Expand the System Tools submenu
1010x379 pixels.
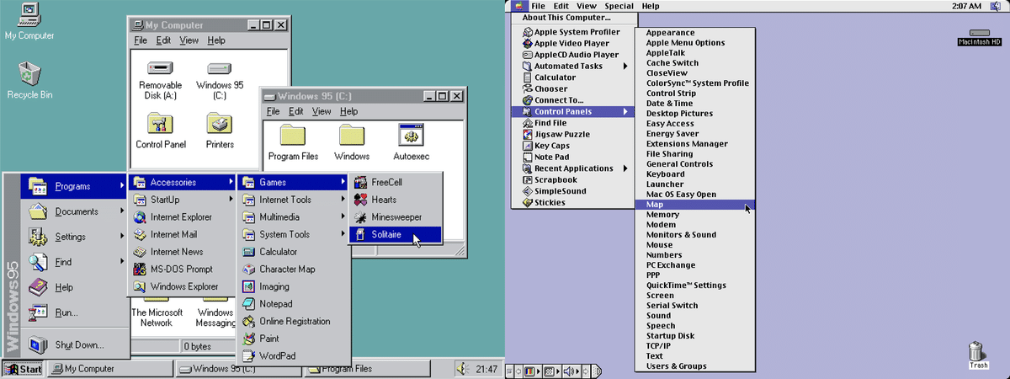coord(293,234)
